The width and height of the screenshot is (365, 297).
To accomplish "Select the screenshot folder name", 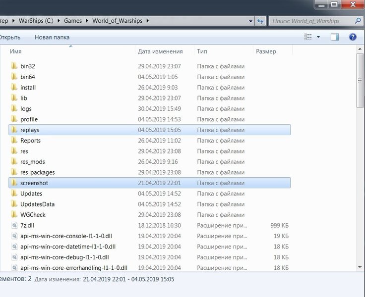I will coord(34,183).
